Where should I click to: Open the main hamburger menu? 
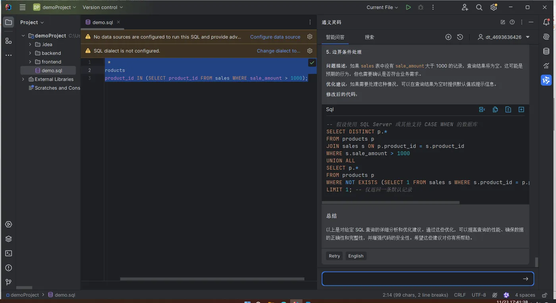(x=23, y=7)
